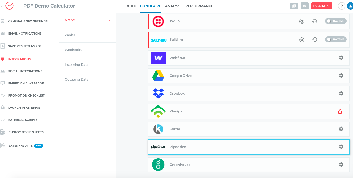Configure Greenhouse with the gear icon
The width and height of the screenshot is (353, 178).
(341, 165)
